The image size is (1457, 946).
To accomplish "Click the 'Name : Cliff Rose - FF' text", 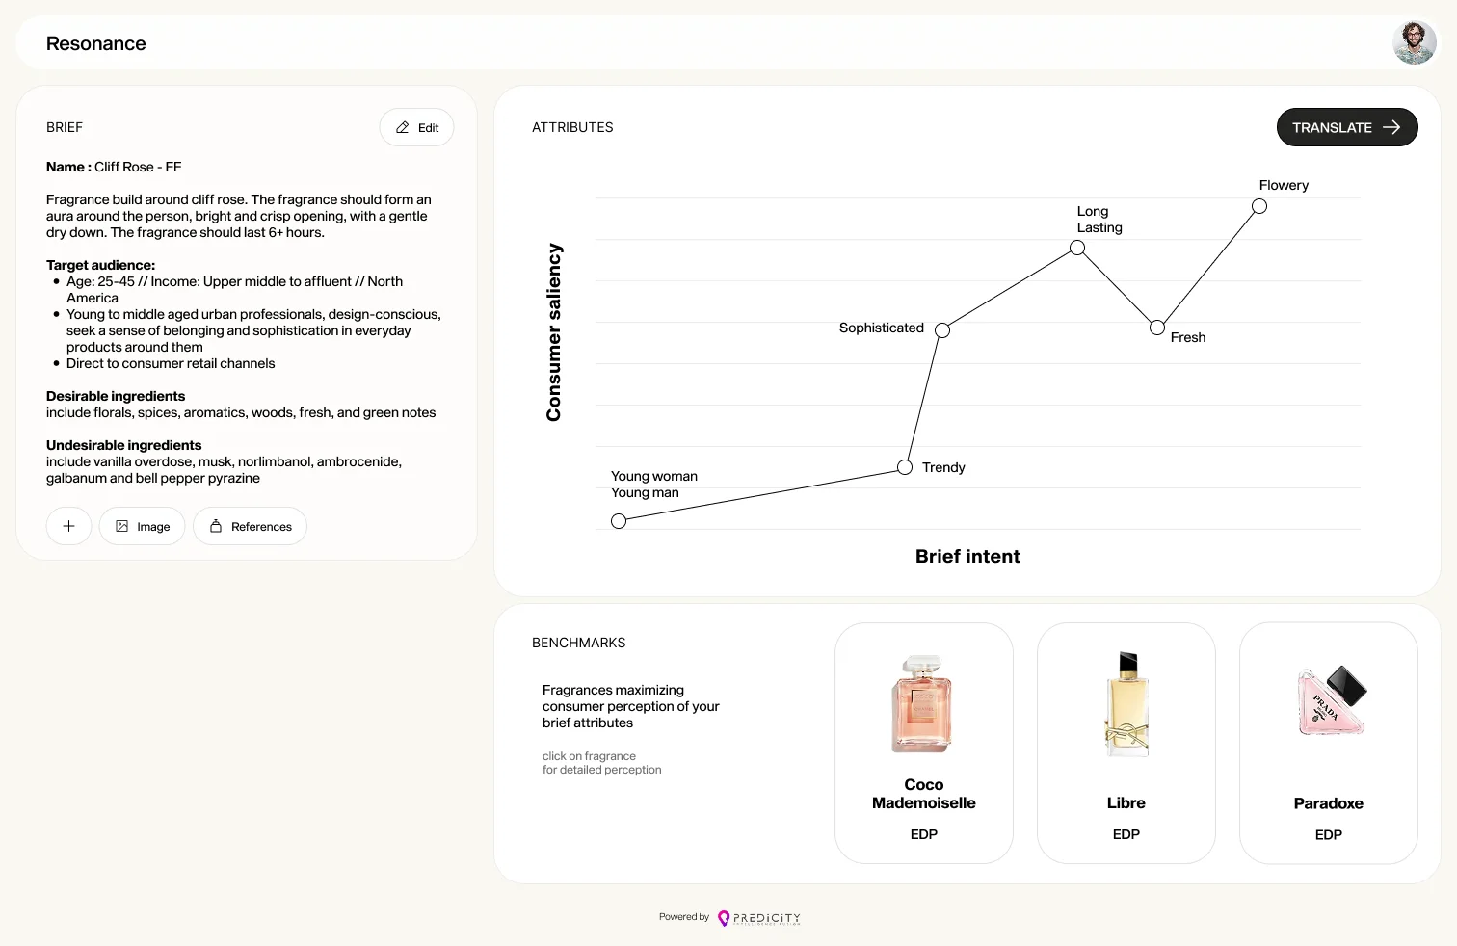I will click(114, 167).
